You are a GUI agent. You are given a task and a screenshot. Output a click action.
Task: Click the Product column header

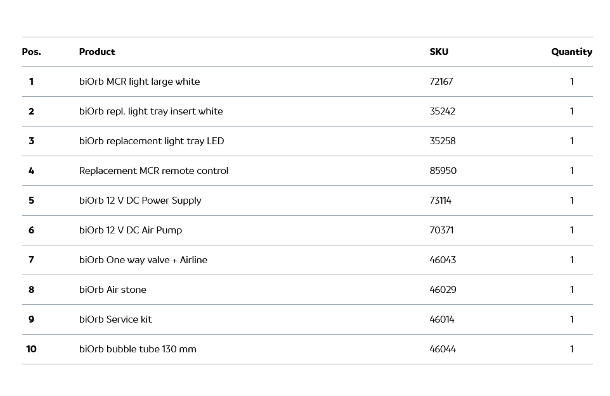point(97,52)
